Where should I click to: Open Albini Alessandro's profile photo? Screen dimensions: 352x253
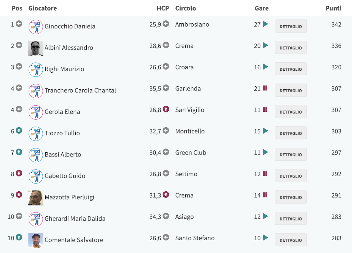point(36,48)
